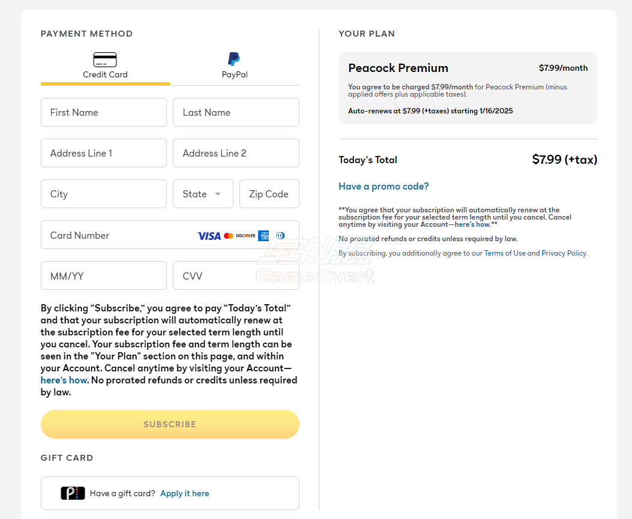Click the CVV field

236,276
